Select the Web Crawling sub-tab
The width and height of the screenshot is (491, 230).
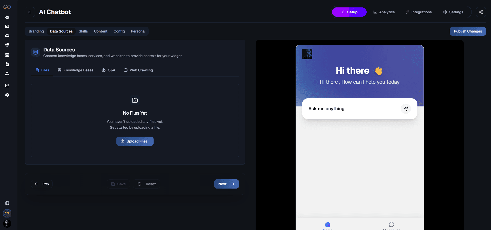click(138, 70)
